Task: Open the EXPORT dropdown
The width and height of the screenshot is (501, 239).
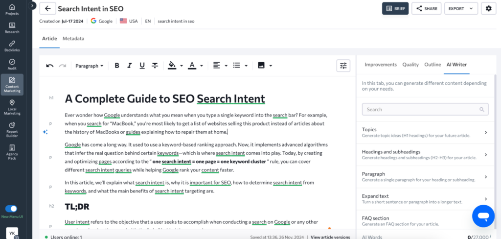Action: [x=462, y=8]
